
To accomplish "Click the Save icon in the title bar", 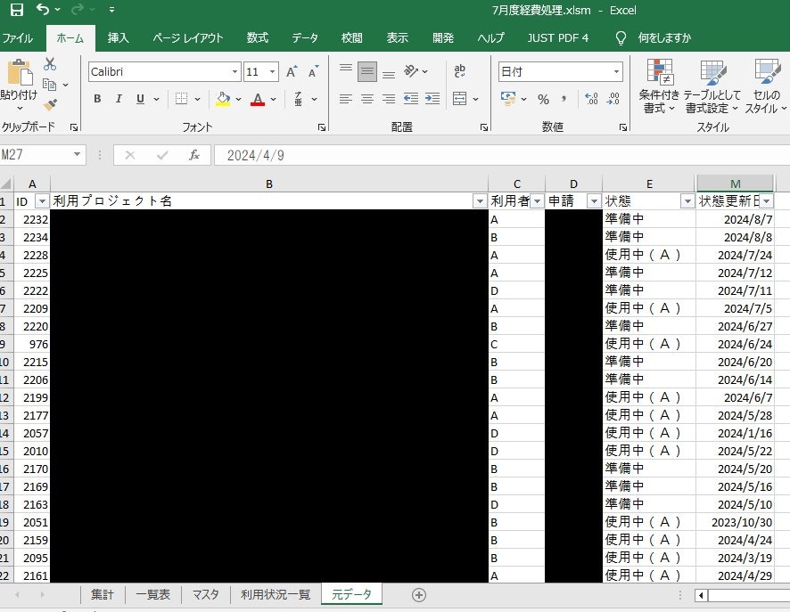I will (16, 10).
